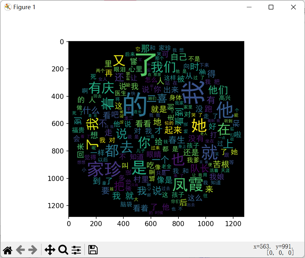Save the figure with the floppy disk icon
The image size is (305, 258).
tap(93, 250)
